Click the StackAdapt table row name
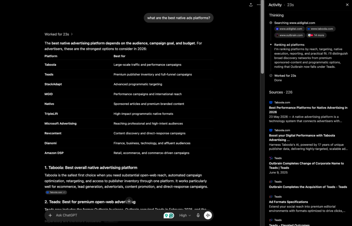 pyautogui.click(x=53, y=84)
